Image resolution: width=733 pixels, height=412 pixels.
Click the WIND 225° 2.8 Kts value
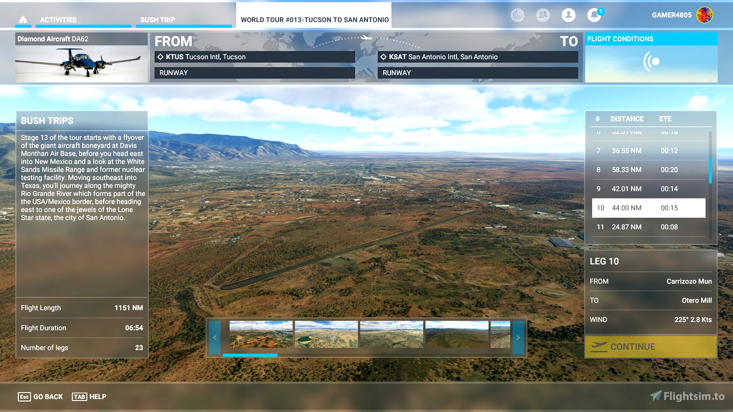pyautogui.click(x=693, y=319)
